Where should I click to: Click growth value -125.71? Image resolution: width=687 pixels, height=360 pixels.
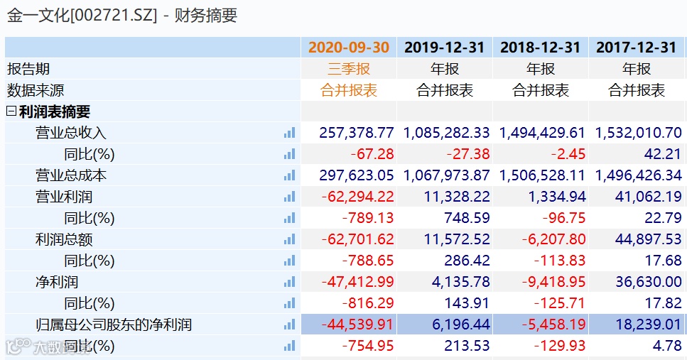click(560, 303)
